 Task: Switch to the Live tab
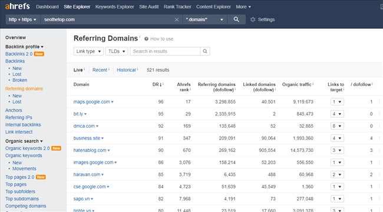[78, 70]
